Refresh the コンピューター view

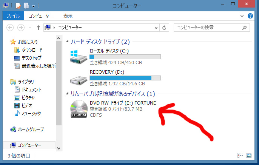click(164, 28)
